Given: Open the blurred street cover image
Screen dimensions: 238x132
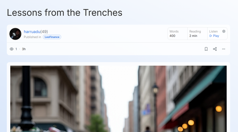Looking at the screenshot, I should (118, 99).
